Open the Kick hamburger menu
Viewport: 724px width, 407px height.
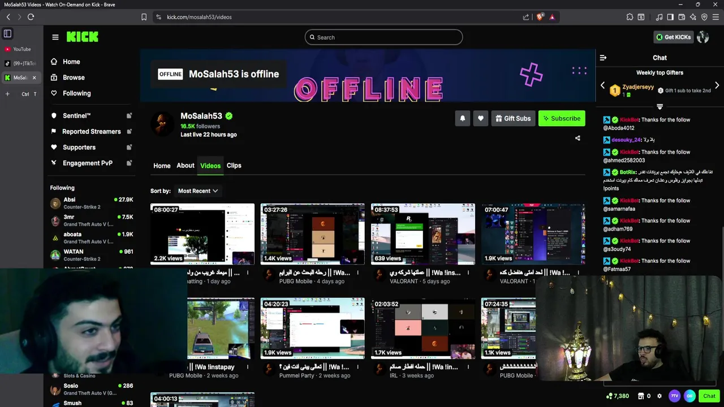click(x=55, y=37)
